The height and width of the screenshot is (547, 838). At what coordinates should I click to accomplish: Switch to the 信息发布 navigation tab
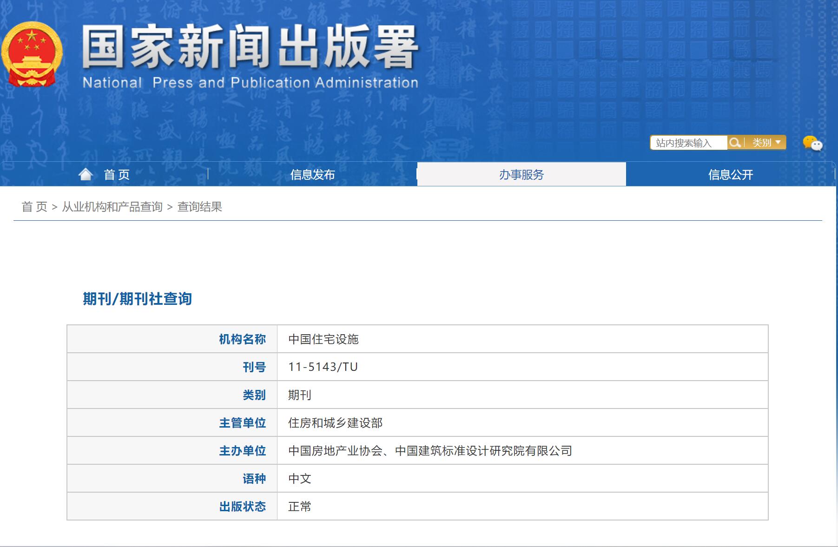tap(312, 175)
